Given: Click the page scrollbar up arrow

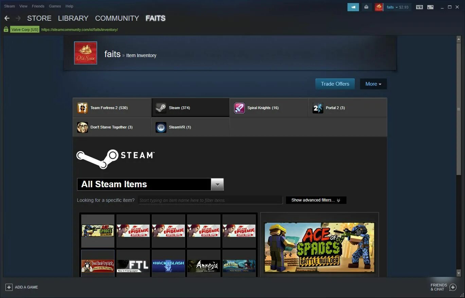Looking at the screenshot, I should [x=459, y=38].
